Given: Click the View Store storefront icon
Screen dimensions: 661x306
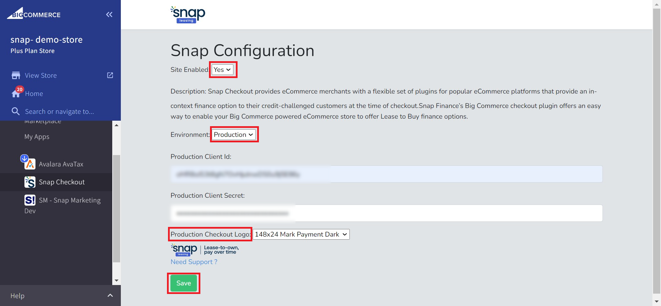Looking at the screenshot, I should [16, 75].
